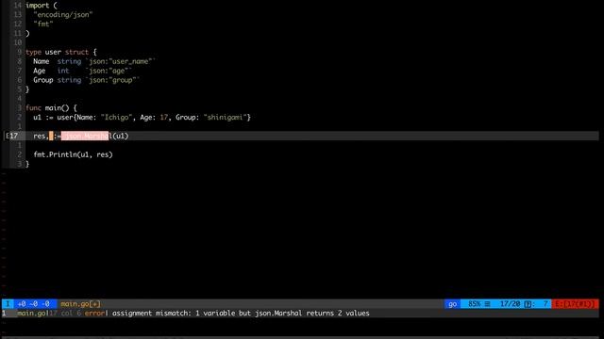Click the u1 := user{...} assignment line
This screenshot has height=339, width=604.
coord(142,117)
